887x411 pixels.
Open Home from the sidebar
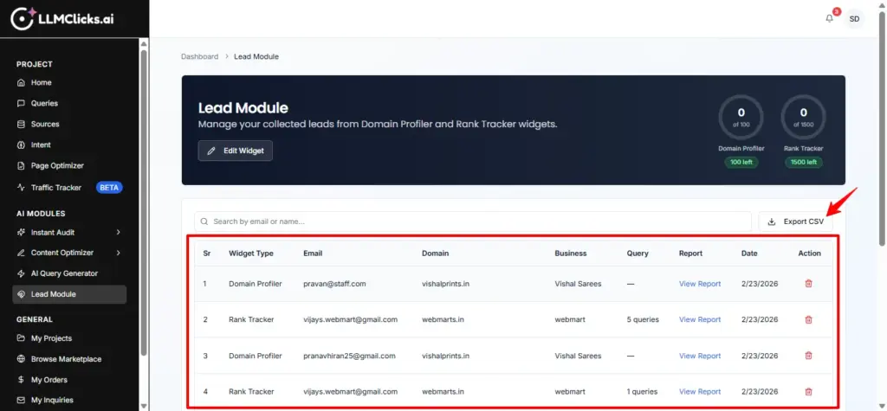pyautogui.click(x=42, y=83)
